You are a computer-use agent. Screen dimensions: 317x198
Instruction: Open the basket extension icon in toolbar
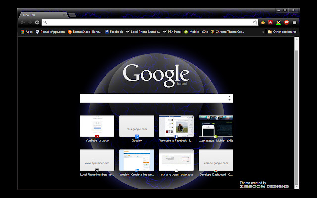[x=263, y=22]
